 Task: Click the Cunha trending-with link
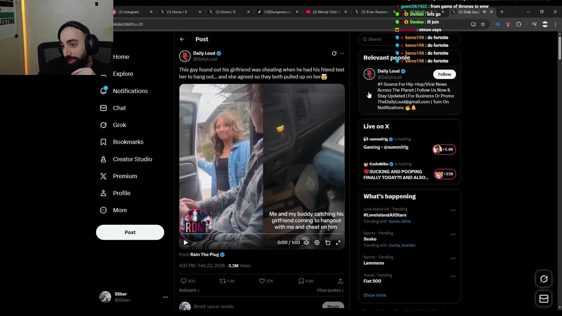coord(394,245)
